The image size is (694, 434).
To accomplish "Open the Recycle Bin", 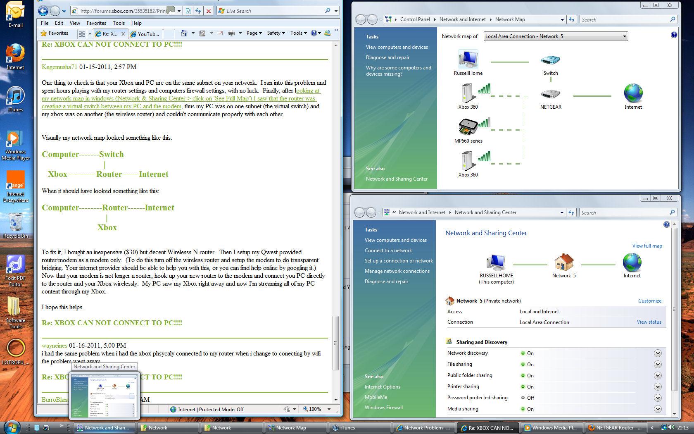I will (x=15, y=226).
